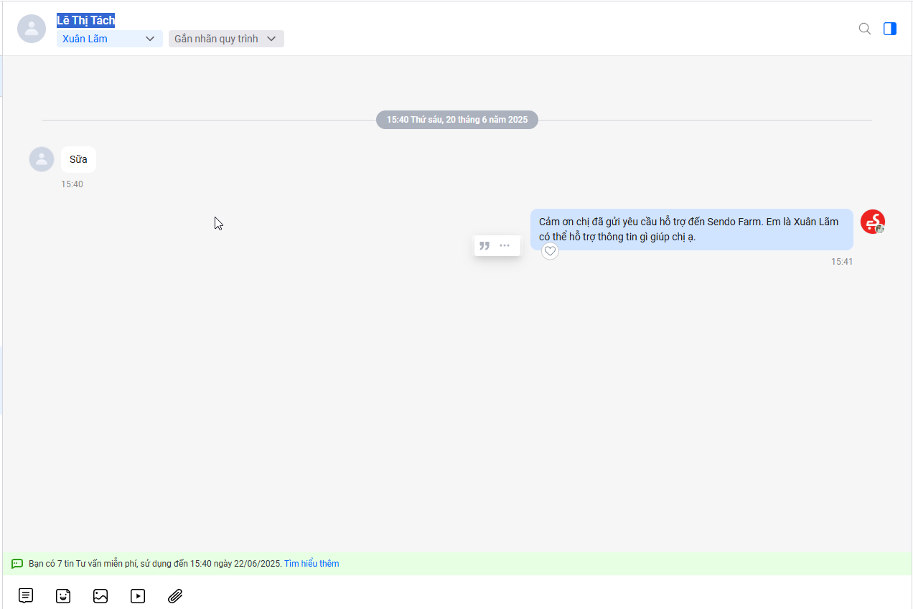Click the highlighted name Lê Thị Tách
The height and width of the screenshot is (609, 913).
click(85, 20)
